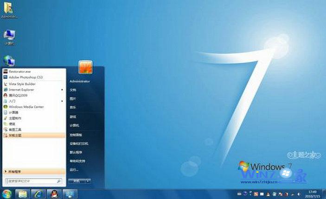The width and height of the screenshot is (326, 199).
Task: Open the 计算器 calculator entry
Action: point(34,112)
